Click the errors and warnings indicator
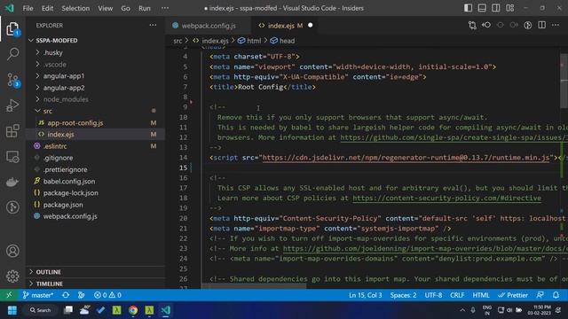568x319 pixels. tap(107, 295)
